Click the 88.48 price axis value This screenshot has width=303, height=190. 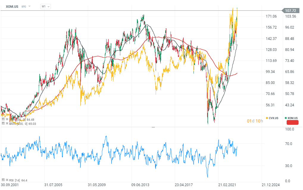coord(290,39)
